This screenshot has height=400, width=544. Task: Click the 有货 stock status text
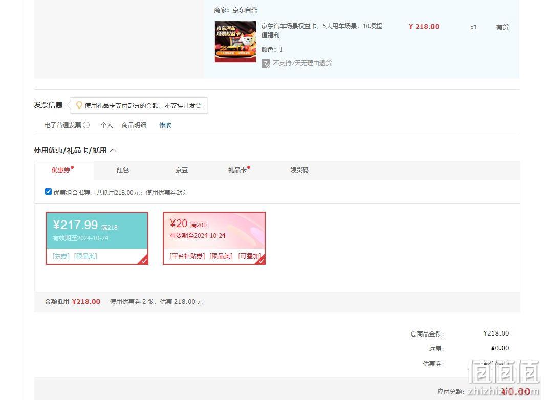503,27
